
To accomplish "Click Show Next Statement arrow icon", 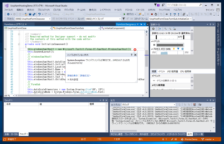I will tap(167, 14).
